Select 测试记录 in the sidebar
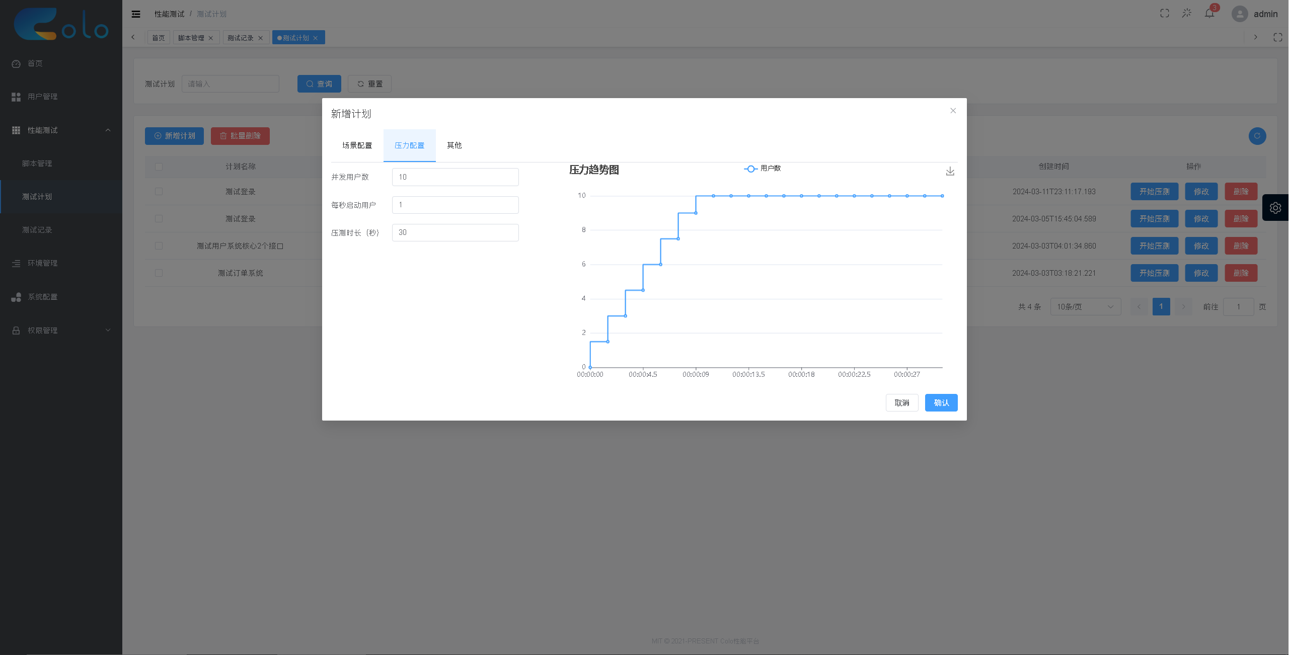 click(x=61, y=230)
